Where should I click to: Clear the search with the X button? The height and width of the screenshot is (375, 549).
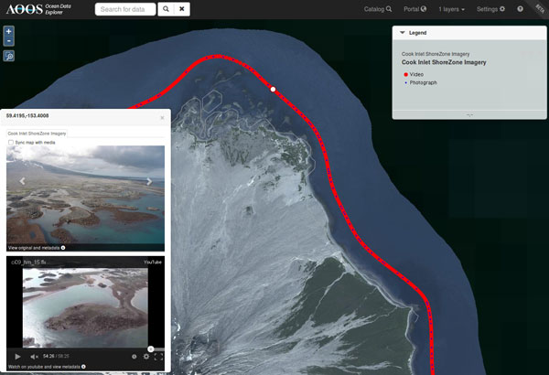[x=182, y=9]
